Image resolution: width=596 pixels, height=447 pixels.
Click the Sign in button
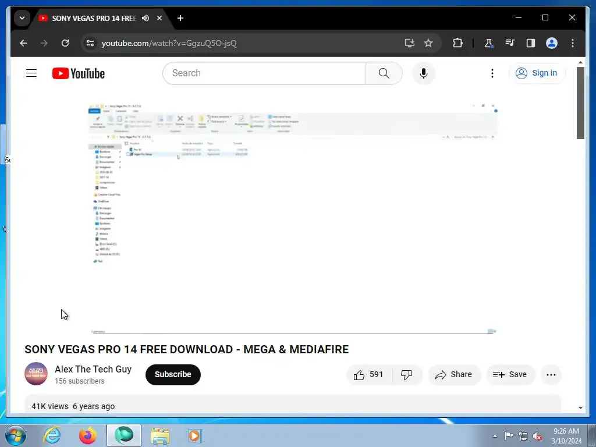coord(537,73)
